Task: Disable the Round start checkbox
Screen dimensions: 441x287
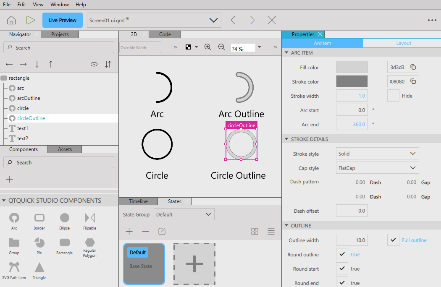Action: (x=341, y=269)
